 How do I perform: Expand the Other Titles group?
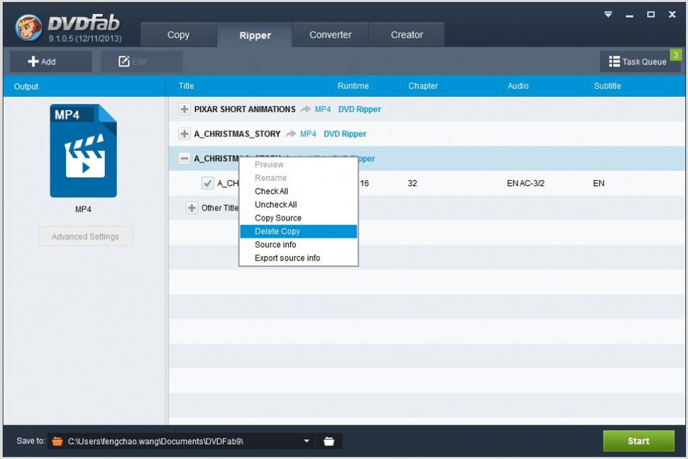pos(192,208)
